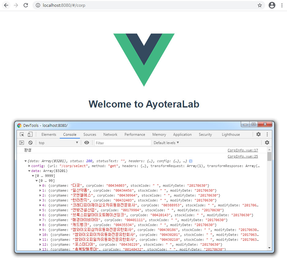
Task: Click the Vue logo image
Action: pyautogui.click(x=144, y=60)
